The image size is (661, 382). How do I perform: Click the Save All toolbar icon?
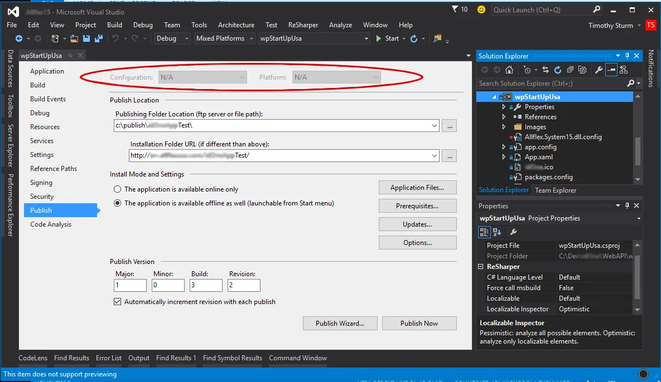[99, 38]
